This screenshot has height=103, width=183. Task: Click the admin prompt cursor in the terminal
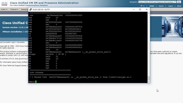coord(36,82)
